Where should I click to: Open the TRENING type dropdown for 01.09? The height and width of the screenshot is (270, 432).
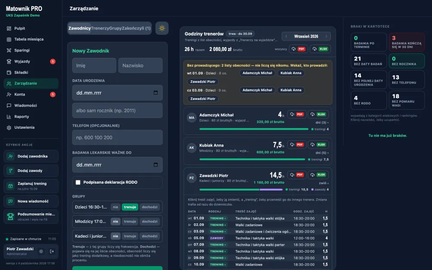[x=218, y=219]
